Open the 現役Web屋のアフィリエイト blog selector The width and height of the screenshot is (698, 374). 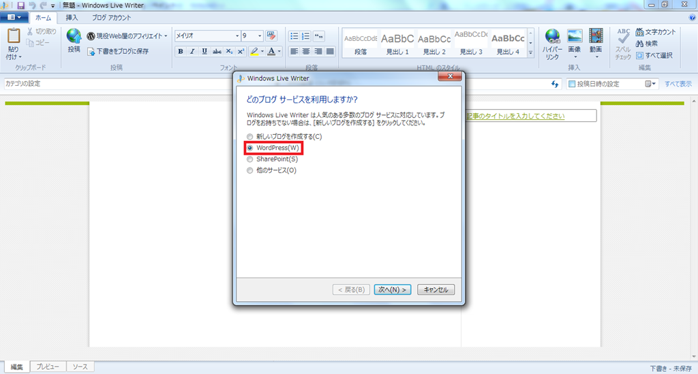[x=127, y=36]
